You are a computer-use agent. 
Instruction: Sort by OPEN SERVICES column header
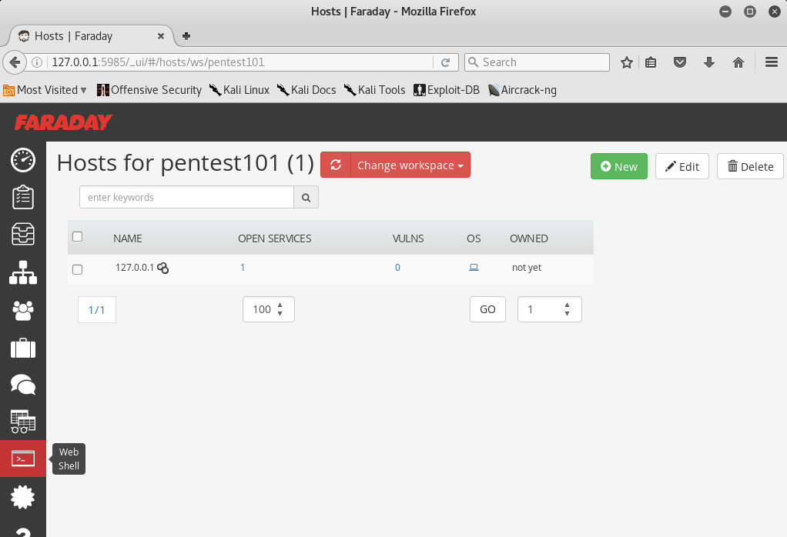pos(275,238)
